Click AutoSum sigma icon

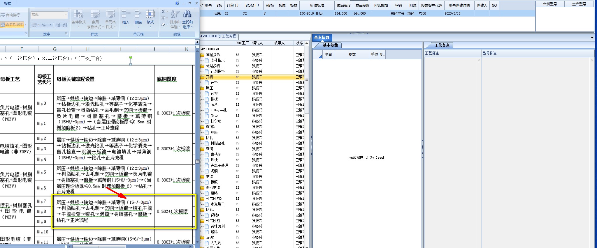tap(163, 12)
